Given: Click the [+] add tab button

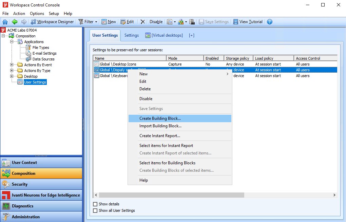Looking at the screenshot, I should (192, 35).
